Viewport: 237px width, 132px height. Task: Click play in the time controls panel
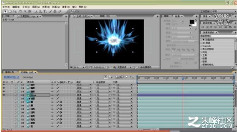point(211,27)
